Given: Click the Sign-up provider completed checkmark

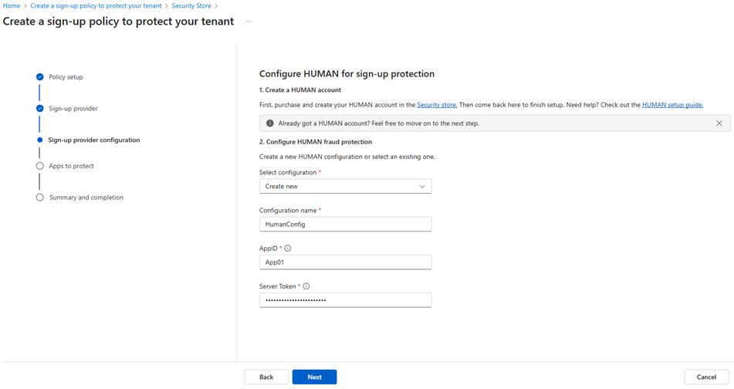Looking at the screenshot, I should [39, 109].
